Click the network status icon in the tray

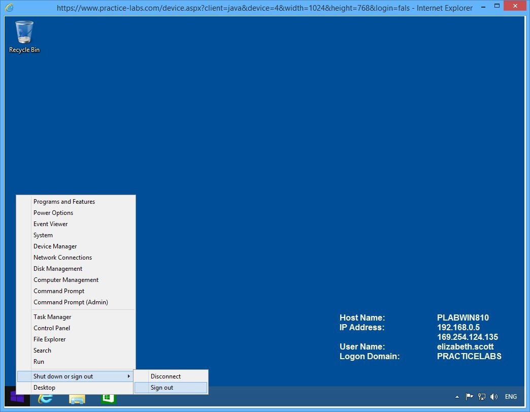tap(481, 397)
